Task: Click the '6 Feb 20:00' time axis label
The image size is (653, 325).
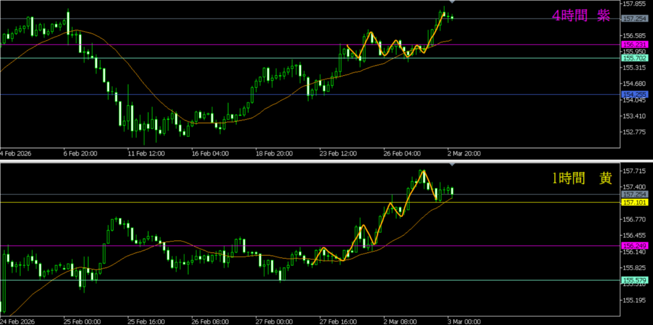Action: (x=80, y=154)
